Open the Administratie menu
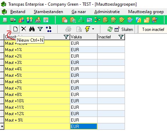Image resolution: width=167 pixels, height=134 pixels. click(x=107, y=12)
